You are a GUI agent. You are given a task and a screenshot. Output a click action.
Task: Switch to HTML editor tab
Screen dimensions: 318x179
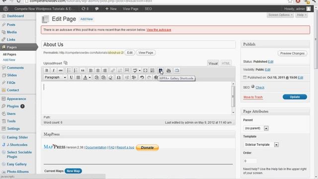(226, 63)
